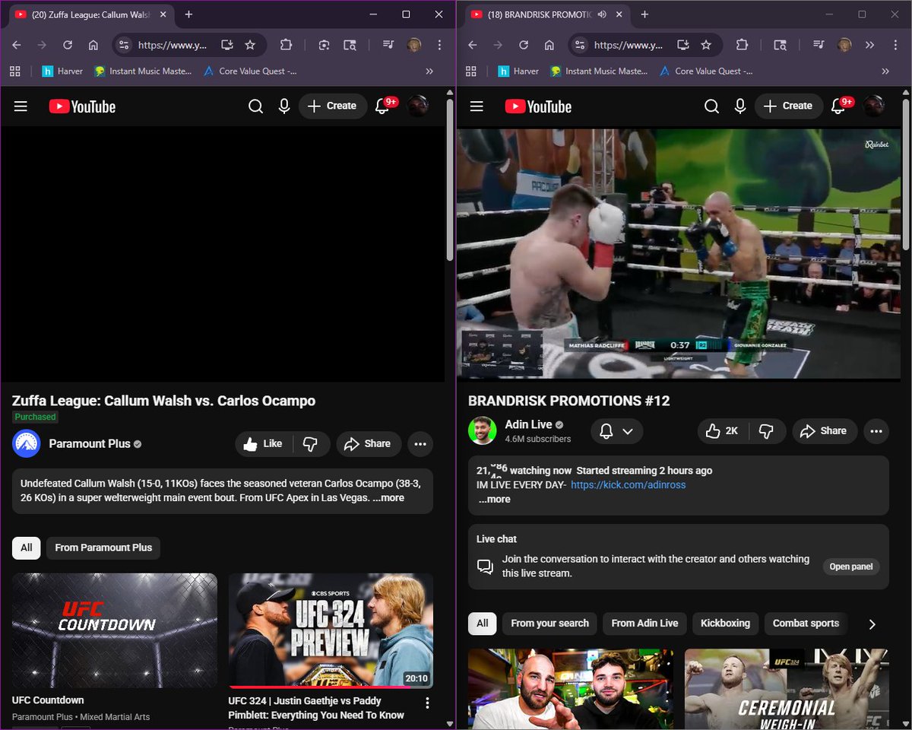Open the hamburger guide menu in the right window
The image size is (912, 730).
tap(477, 106)
